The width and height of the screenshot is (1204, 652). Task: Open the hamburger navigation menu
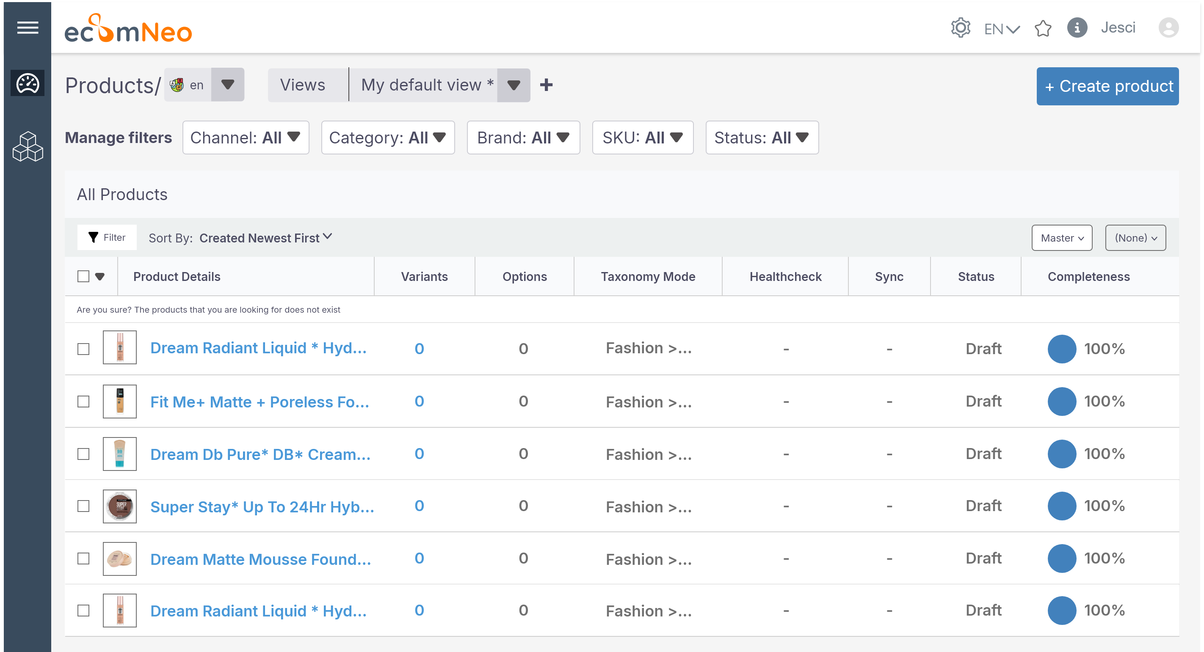tap(28, 28)
